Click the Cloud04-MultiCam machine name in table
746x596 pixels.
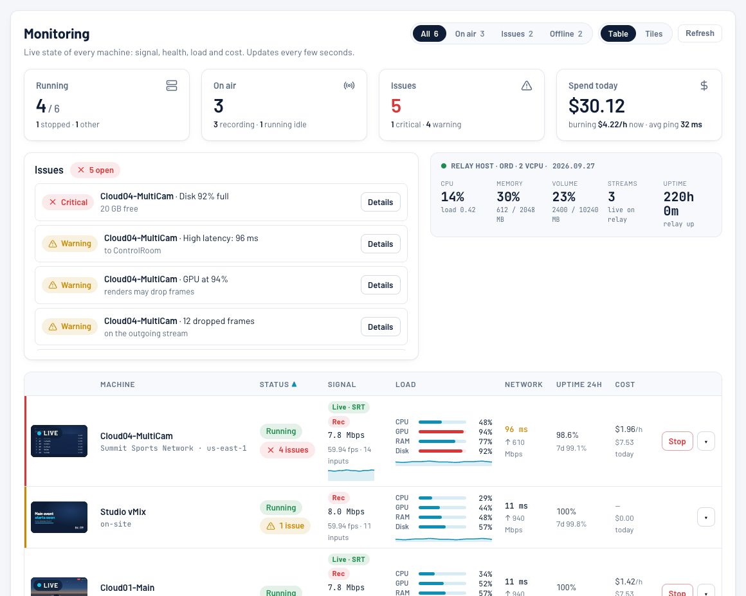click(x=136, y=436)
